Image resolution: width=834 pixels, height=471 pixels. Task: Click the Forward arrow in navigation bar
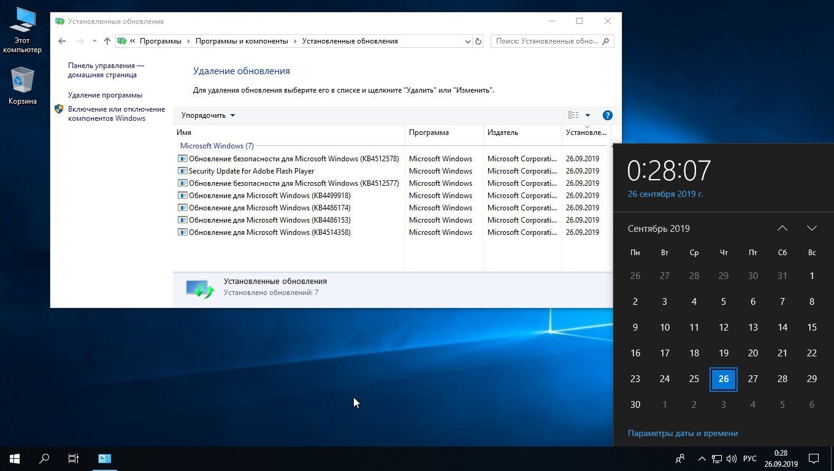coord(80,41)
